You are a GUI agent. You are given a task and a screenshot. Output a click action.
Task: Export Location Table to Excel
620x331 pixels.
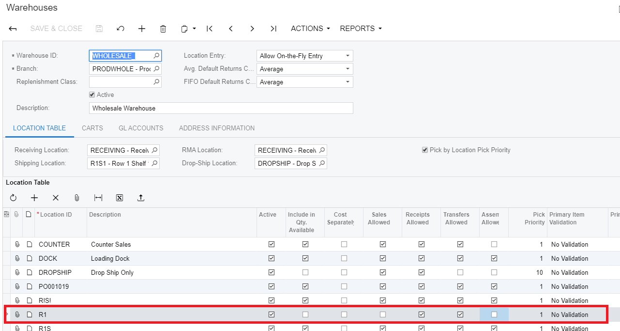click(120, 198)
